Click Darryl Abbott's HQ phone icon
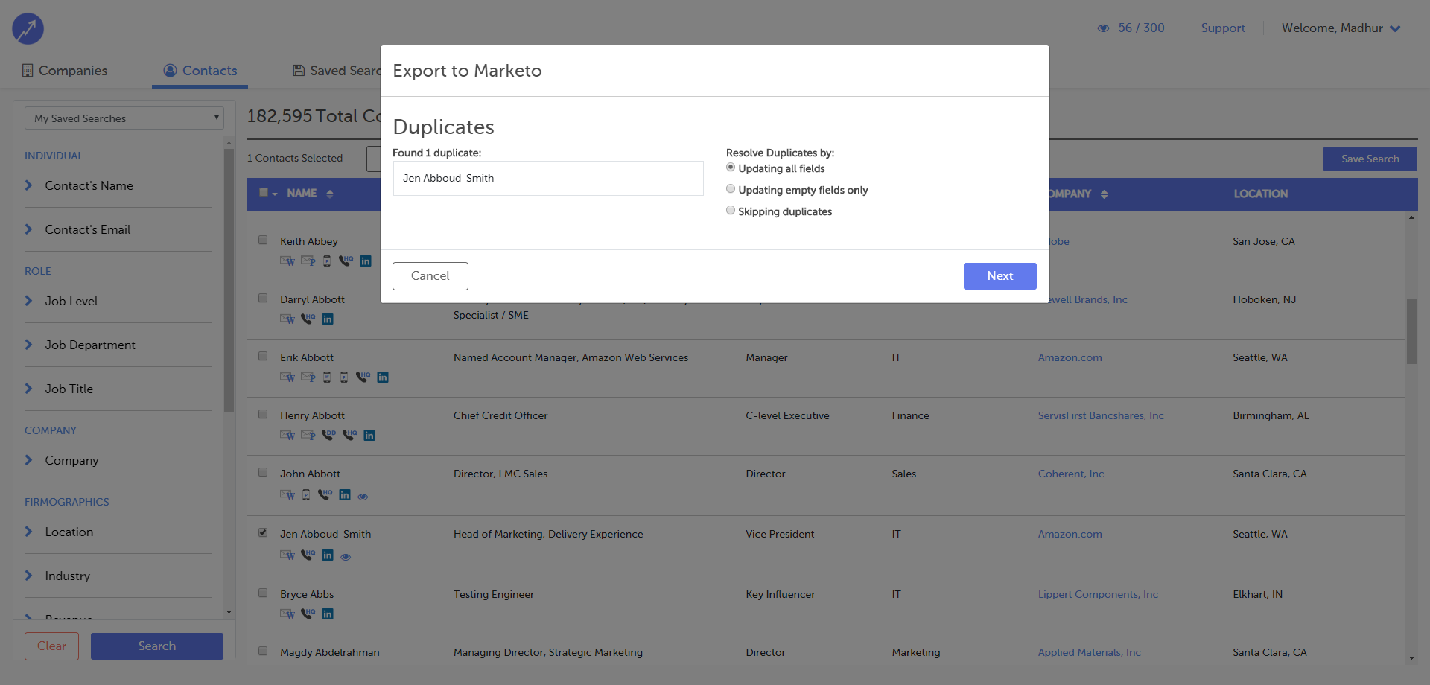The width and height of the screenshot is (1430, 685). pyautogui.click(x=308, y=319)
